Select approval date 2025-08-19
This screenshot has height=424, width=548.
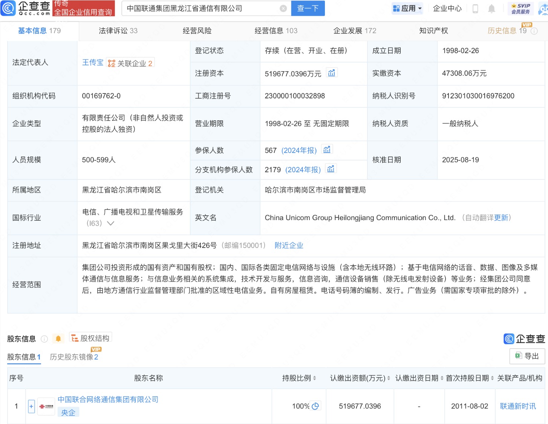click(x=461, y=160)
